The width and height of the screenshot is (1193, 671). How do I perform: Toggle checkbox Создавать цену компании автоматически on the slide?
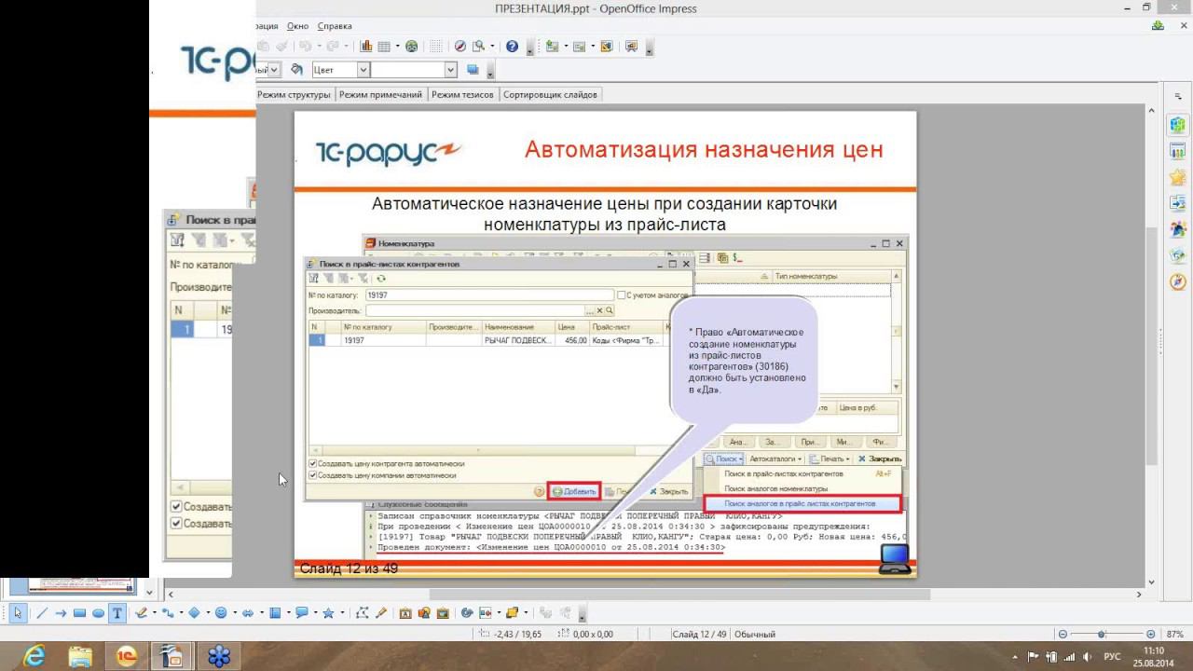[313, 475]
